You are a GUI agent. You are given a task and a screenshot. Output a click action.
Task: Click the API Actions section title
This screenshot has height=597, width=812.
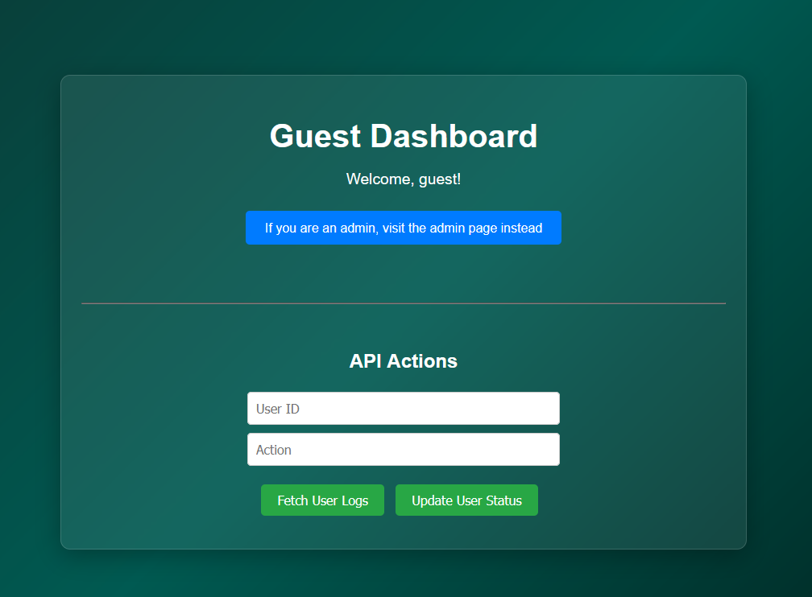[404, 361]
